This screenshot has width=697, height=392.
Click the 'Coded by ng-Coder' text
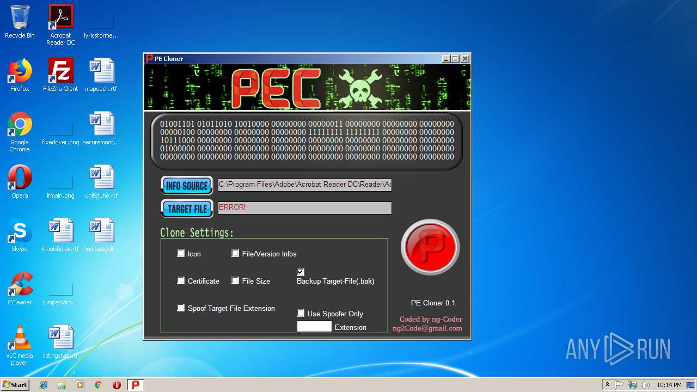(x=431, y=320)
